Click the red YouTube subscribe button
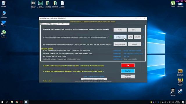The height and width of the screenshot is (104, 186). 128,66
